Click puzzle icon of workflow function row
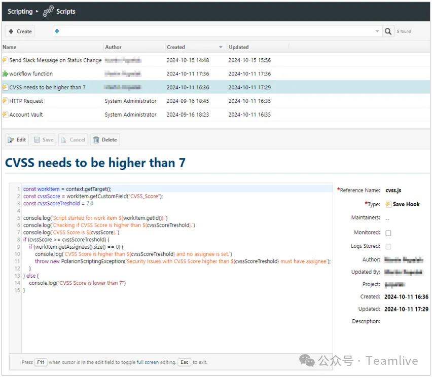Image resolution: width=432 pixels, height=378 pixels. pyautogui.click(x=5, y=73)
